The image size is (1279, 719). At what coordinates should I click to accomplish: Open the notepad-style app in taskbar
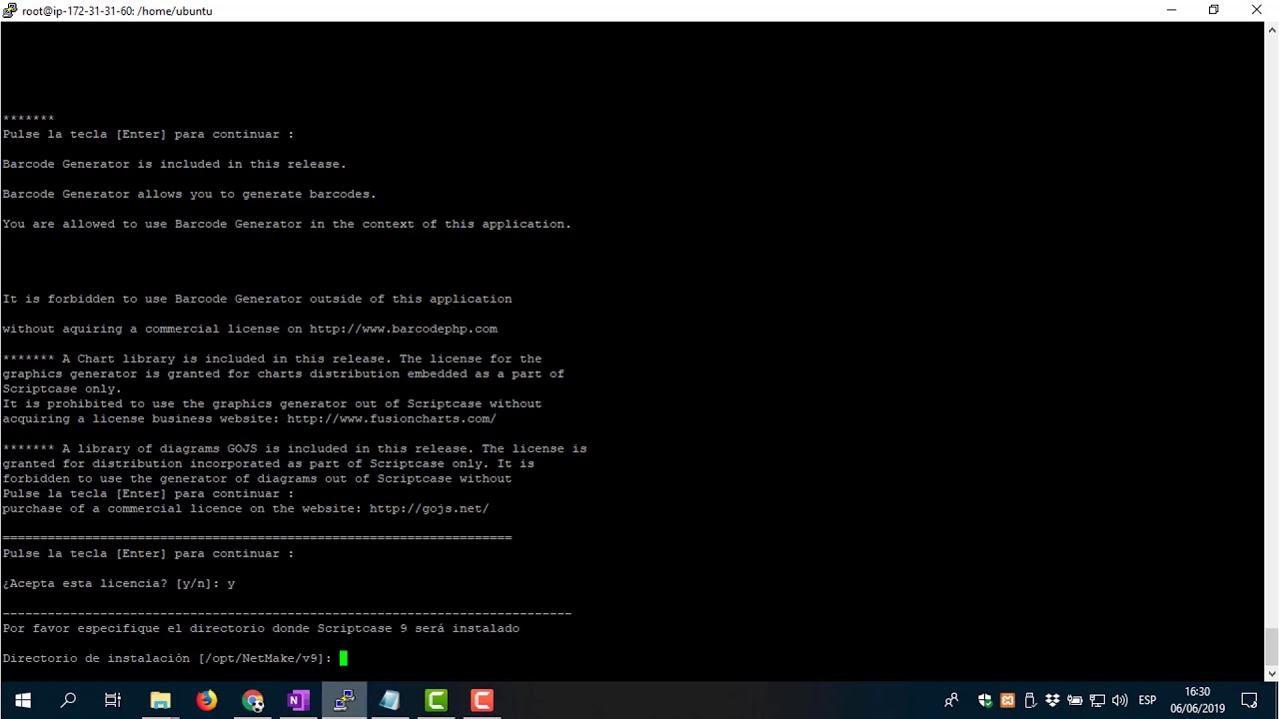[x=390, y=700]
